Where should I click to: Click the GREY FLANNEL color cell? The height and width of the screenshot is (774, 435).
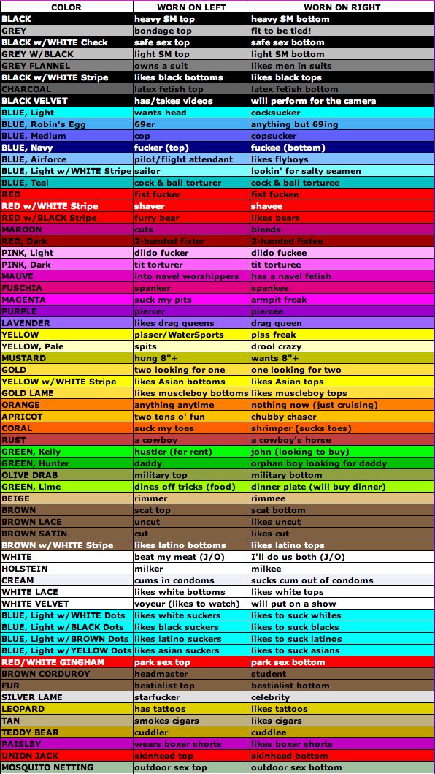click(x=66, y=66)
